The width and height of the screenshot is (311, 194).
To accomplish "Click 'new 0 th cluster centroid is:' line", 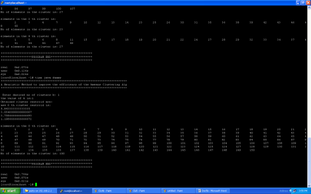I will tap(26, 105).
